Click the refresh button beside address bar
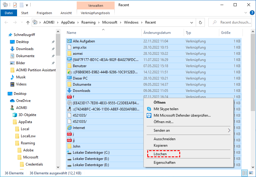 (200, 22)
